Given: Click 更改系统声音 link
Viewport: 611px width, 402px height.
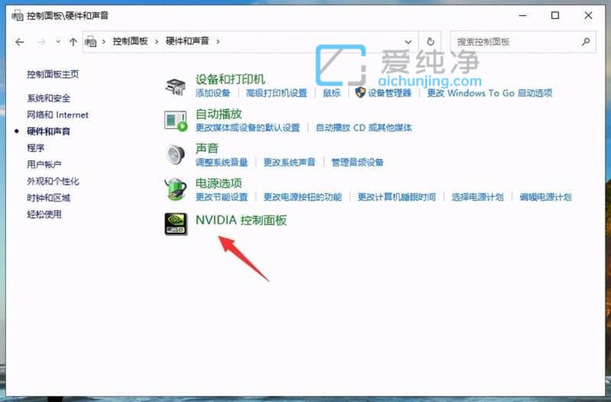Looking at the screenshot, I should 289,162.
